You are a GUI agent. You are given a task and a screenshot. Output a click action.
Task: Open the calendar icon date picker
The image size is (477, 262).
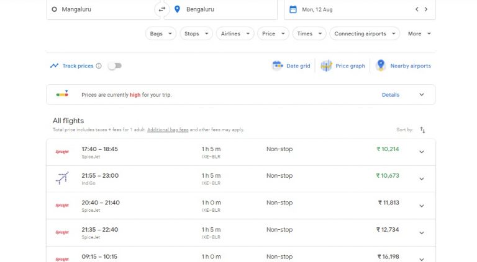(293, 9)
